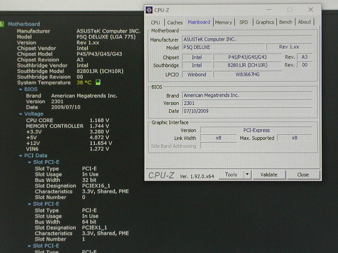
Task: Click the CPU-Z Manufacturer field
Action: 247,39
